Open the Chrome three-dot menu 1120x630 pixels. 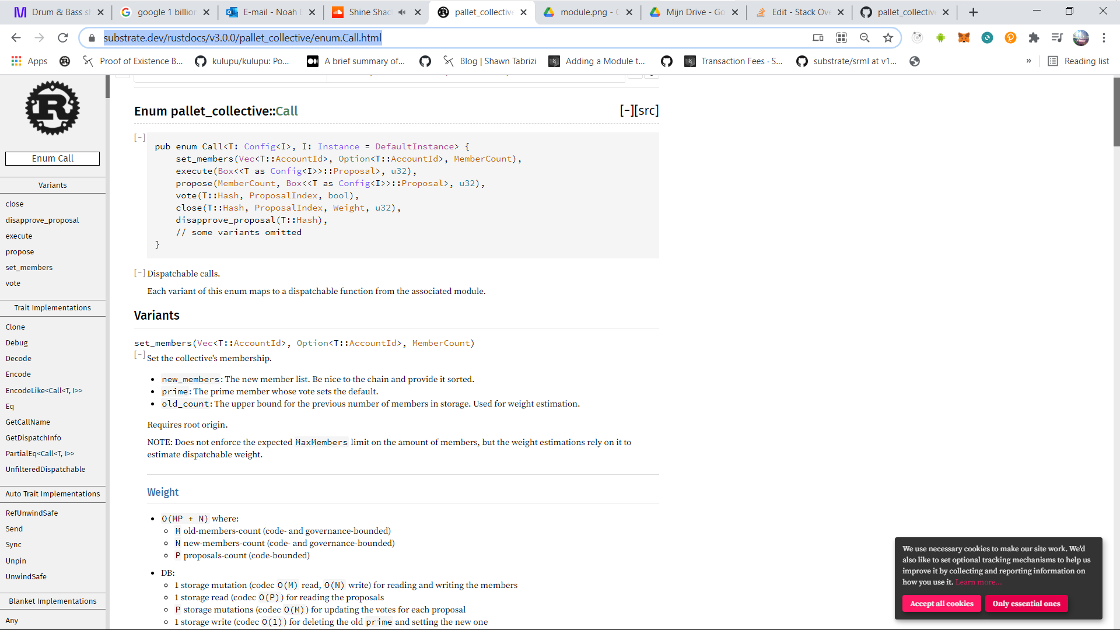(1104, 38)
